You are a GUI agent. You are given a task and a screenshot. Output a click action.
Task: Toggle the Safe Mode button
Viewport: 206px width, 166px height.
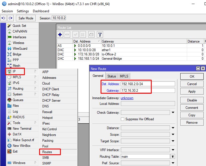pyautogui.click(x=26, y=18)
